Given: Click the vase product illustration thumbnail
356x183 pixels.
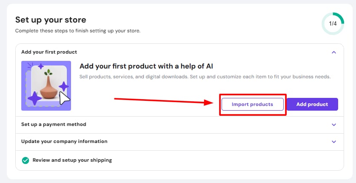Looking at the screenshot, I should point(46,85).
